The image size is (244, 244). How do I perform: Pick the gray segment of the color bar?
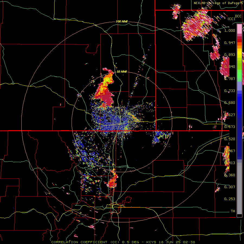(x=239, y=188)
